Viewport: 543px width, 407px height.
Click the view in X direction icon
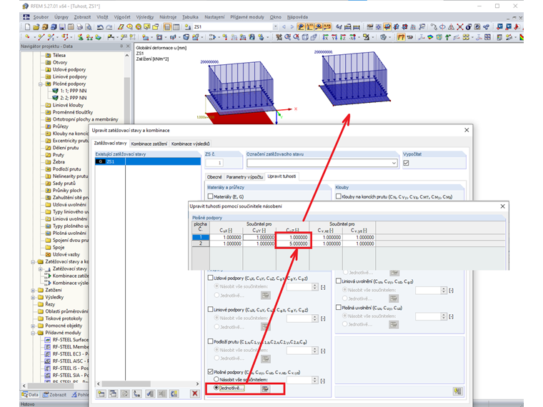tap(326, 37)
